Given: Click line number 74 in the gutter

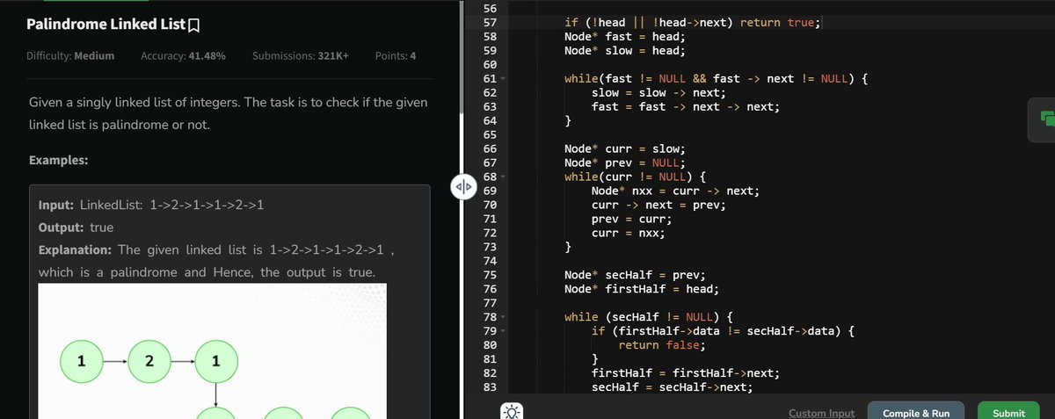Looking at the screenshot, I should pyautogui.click(x=491, y=262).
